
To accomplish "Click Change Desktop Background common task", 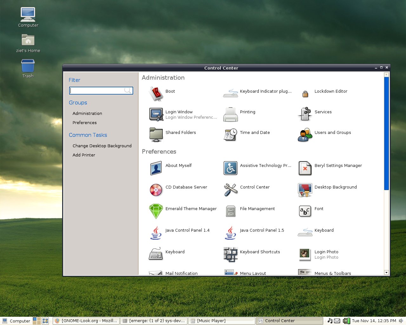I will (102, 146).
